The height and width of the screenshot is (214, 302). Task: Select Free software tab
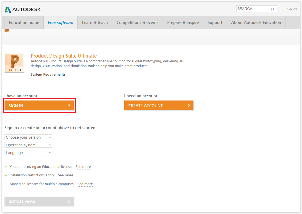point(60,23)
